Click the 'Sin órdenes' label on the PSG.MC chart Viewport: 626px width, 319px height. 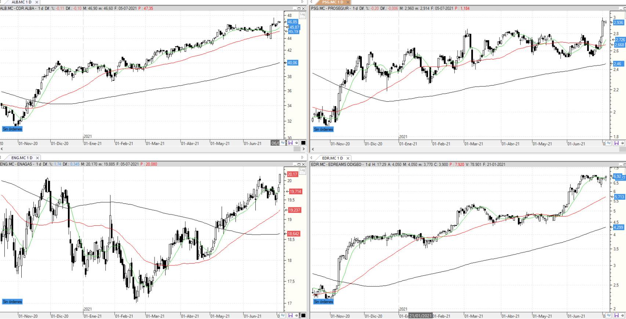click(323, 129)
